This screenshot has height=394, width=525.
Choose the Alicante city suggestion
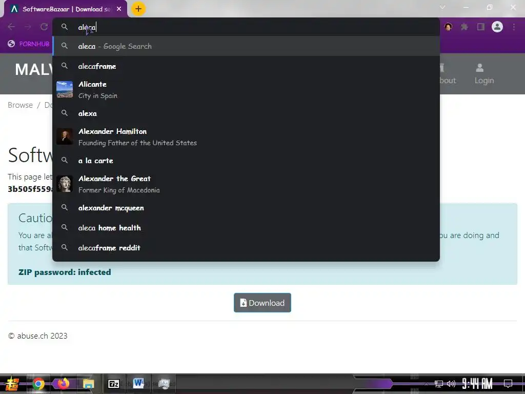click(x=246, y=90)
